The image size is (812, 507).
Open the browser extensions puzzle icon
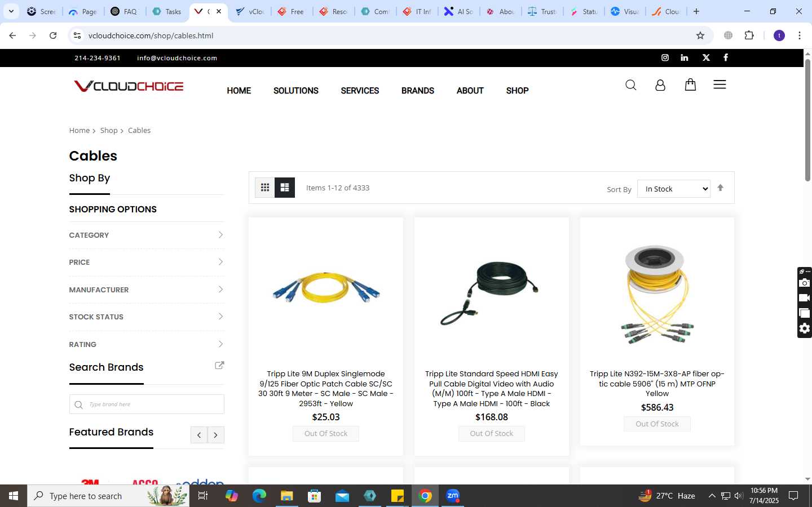click(x=749, y=35)
